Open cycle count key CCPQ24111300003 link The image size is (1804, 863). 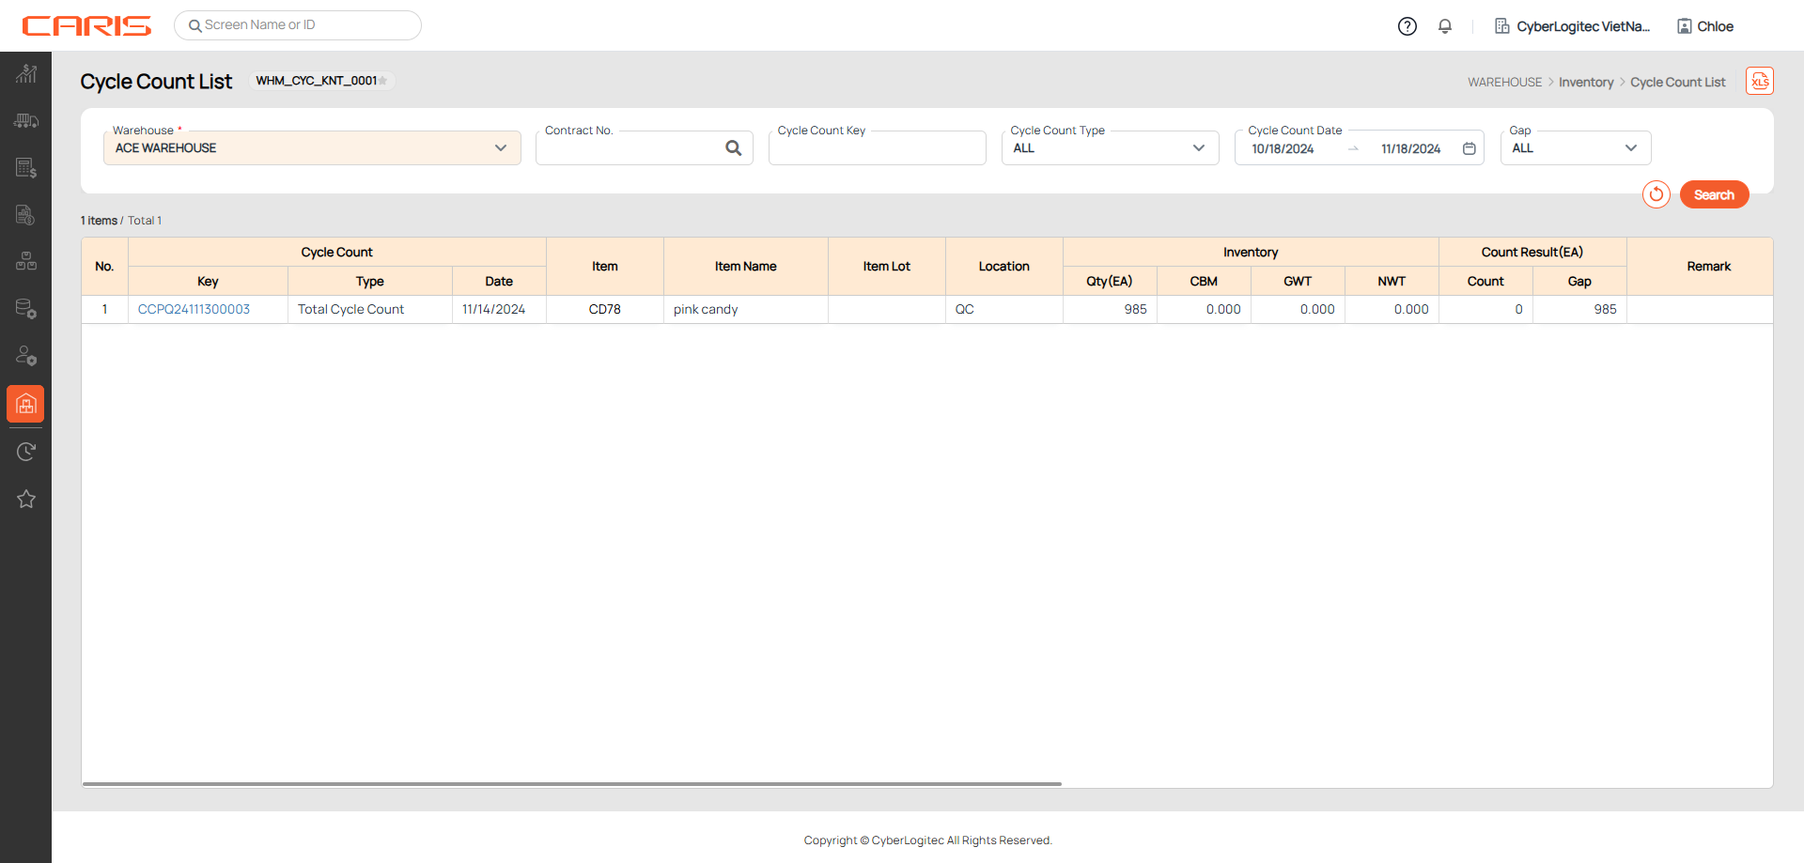194,309
